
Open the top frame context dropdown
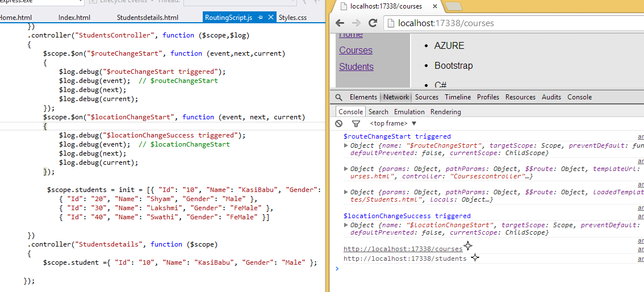pos(393,123)
